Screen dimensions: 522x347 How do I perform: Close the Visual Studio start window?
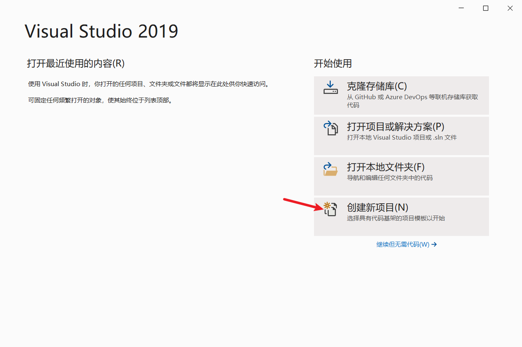pyautogui.click(x=510, y=8)
